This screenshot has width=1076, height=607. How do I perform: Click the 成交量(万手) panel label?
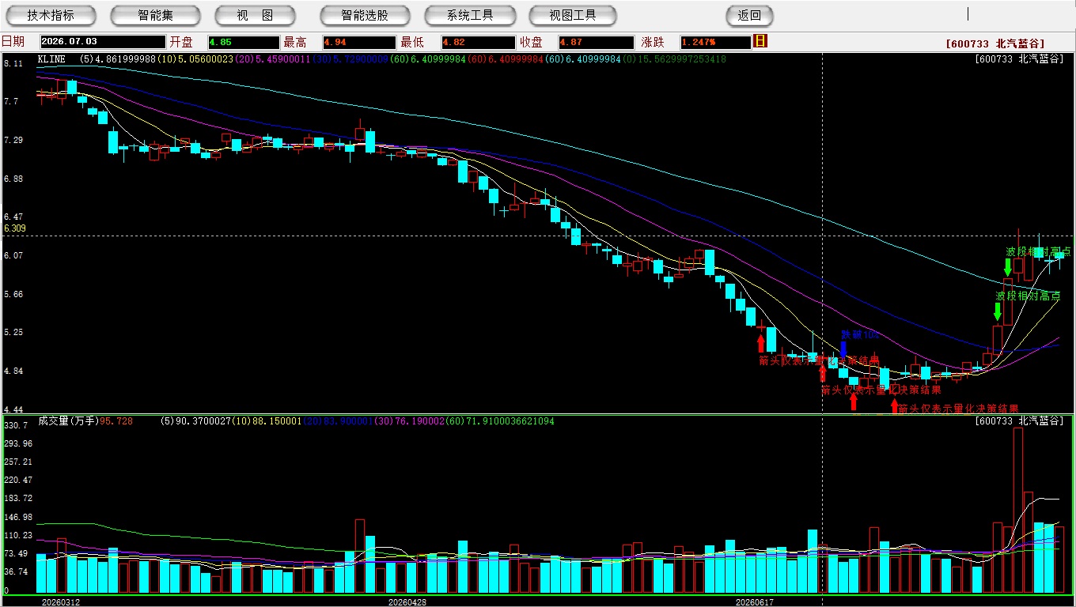point(68,421)
